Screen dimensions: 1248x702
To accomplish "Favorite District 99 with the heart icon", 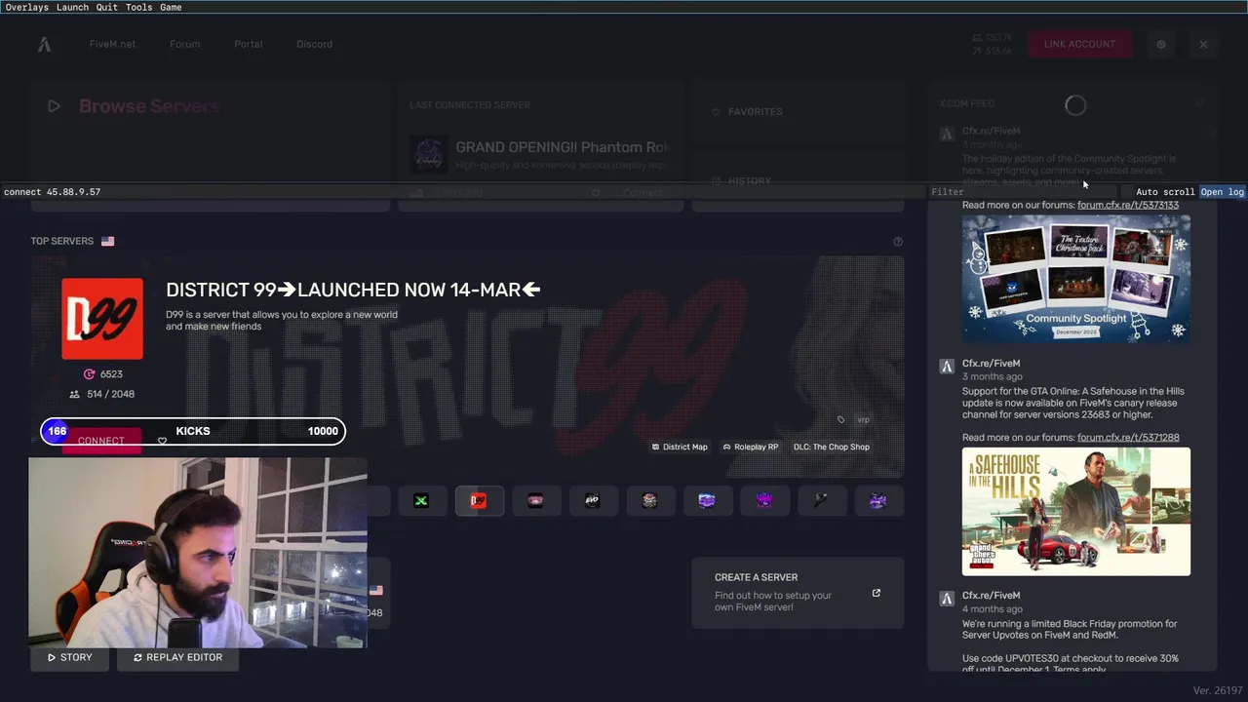I will coord(162,441).
